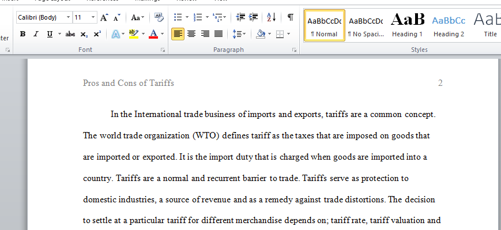Apply yellow text highlight color
501x230 pixels.
(134, 34)
